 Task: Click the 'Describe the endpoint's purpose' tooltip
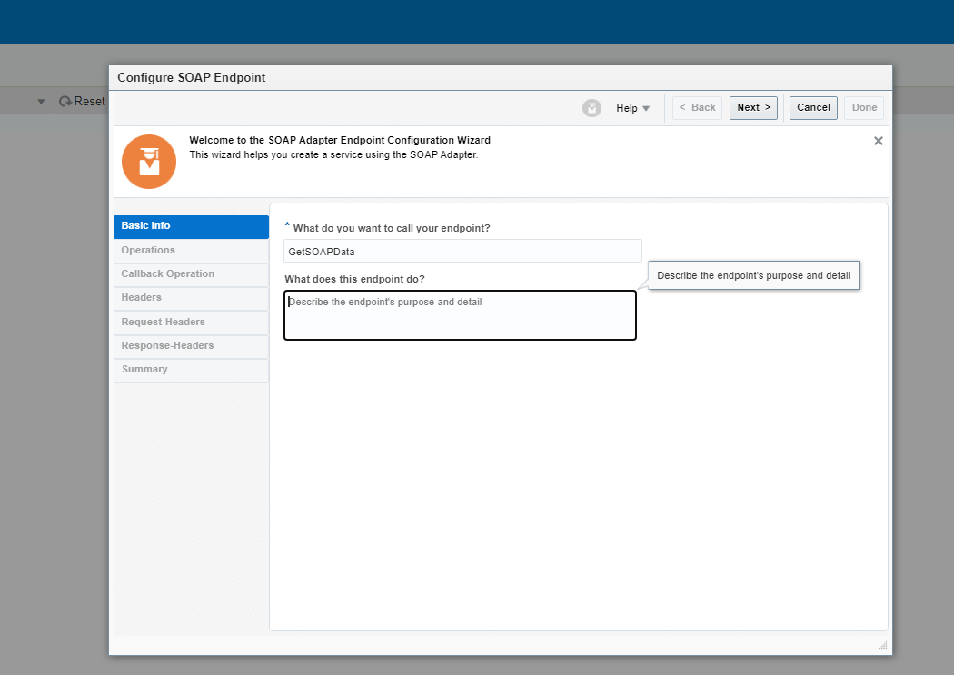pos(753,275)
